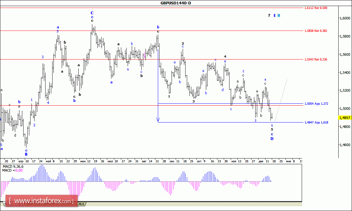Screen dimensions: 352x211
Task: Click the апр date on time axis
Action: coord(21,161)
